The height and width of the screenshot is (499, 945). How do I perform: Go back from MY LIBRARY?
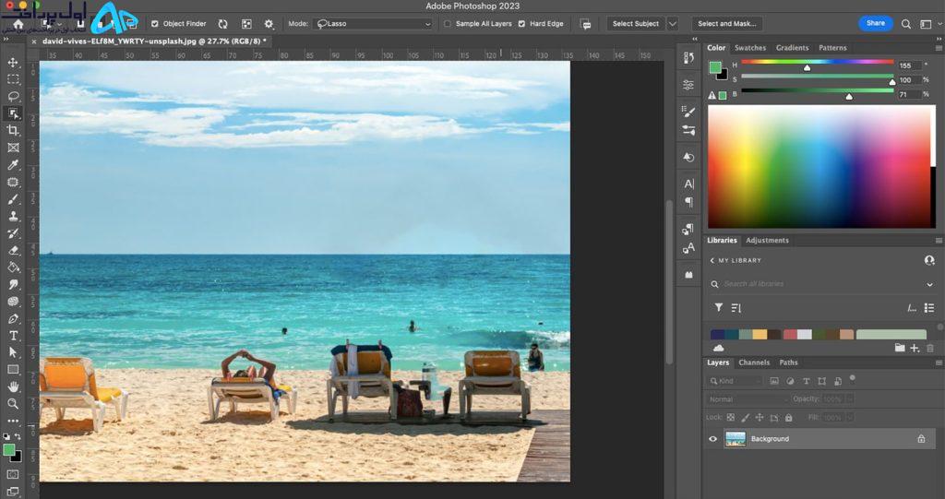pos(712,260)
